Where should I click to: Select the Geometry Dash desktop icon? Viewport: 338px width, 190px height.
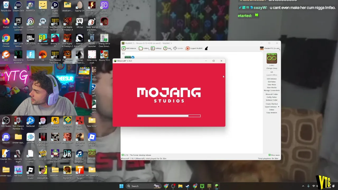pyautogui.click(x=67, y=123)
